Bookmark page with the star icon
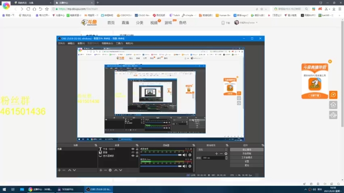 click(47, 9)
